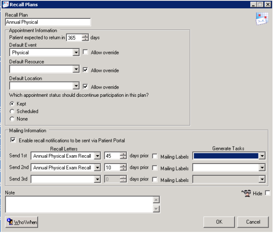The image size is (276, 235).
Task: Open Generate Tasks dropdown for Send 3rd
Action: click(262, 179)
